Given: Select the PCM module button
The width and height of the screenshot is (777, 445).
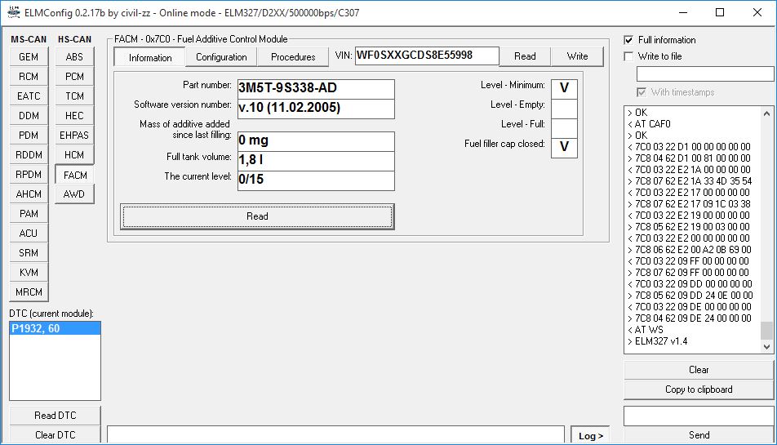Looking at the screenshot, I should 74,77.
